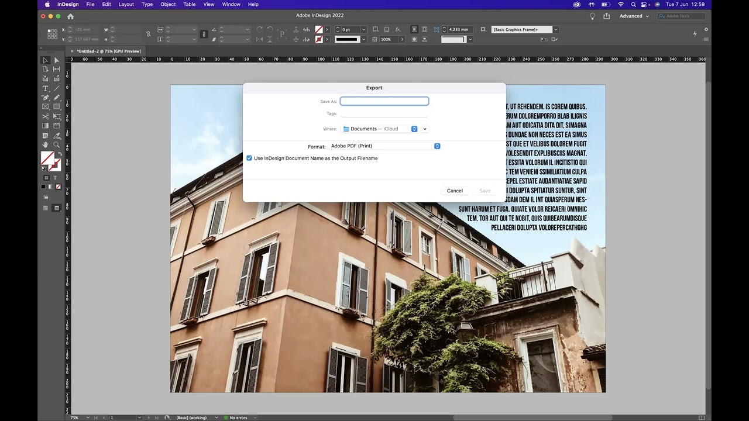This screenshot has width=749, height=421.
Task: Open the Basic Graphics Frame object style dropdown
Action: [x=556, y=29]
